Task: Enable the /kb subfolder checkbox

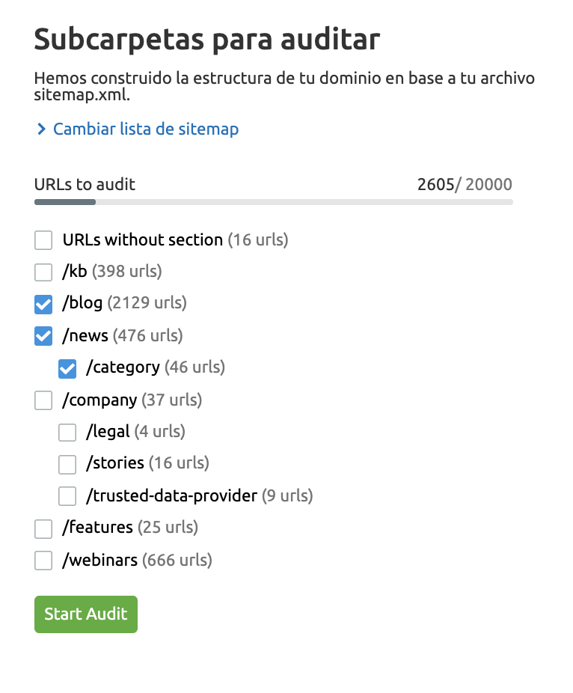Action: pyautogui.click(x=43, y=272)
